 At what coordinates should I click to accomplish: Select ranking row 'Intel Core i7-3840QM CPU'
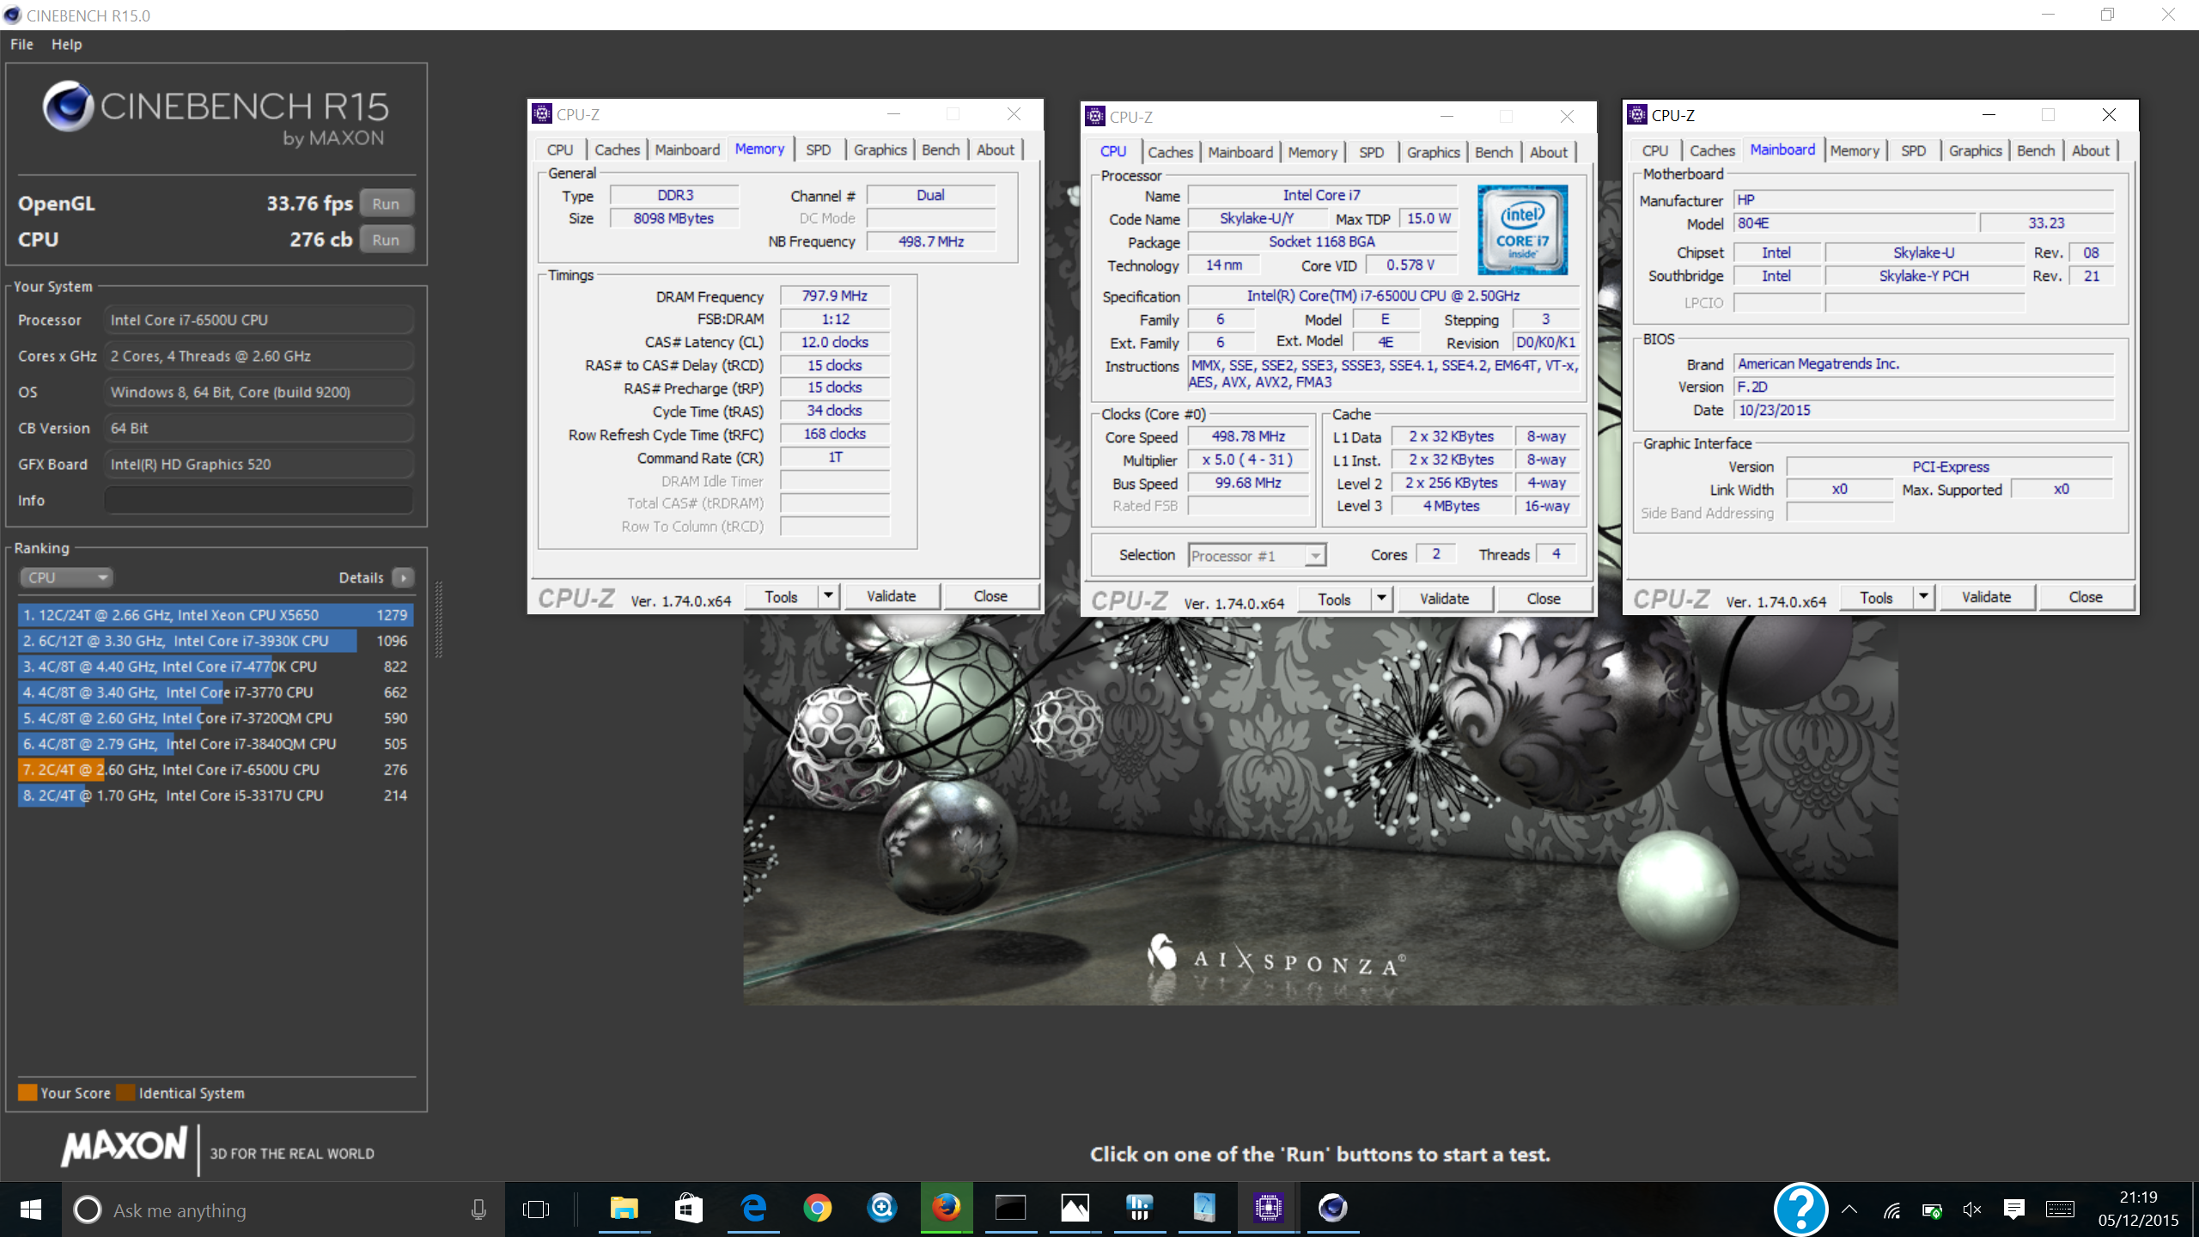215,744
